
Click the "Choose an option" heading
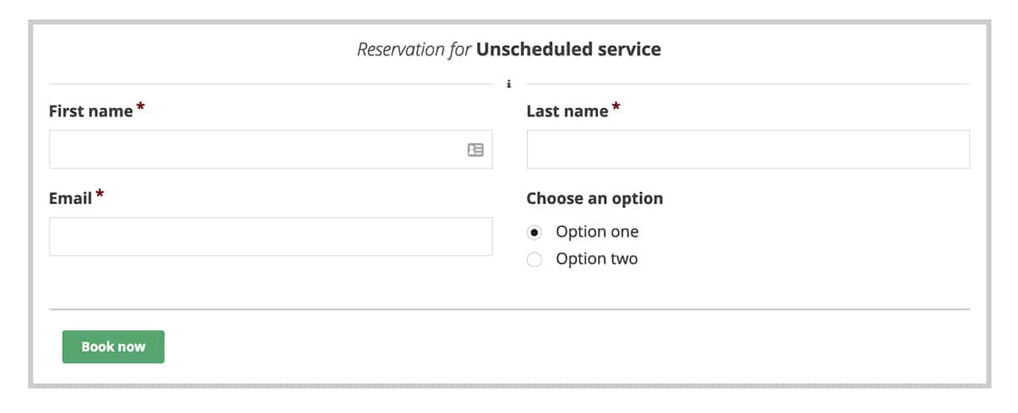tap(595, 199)
